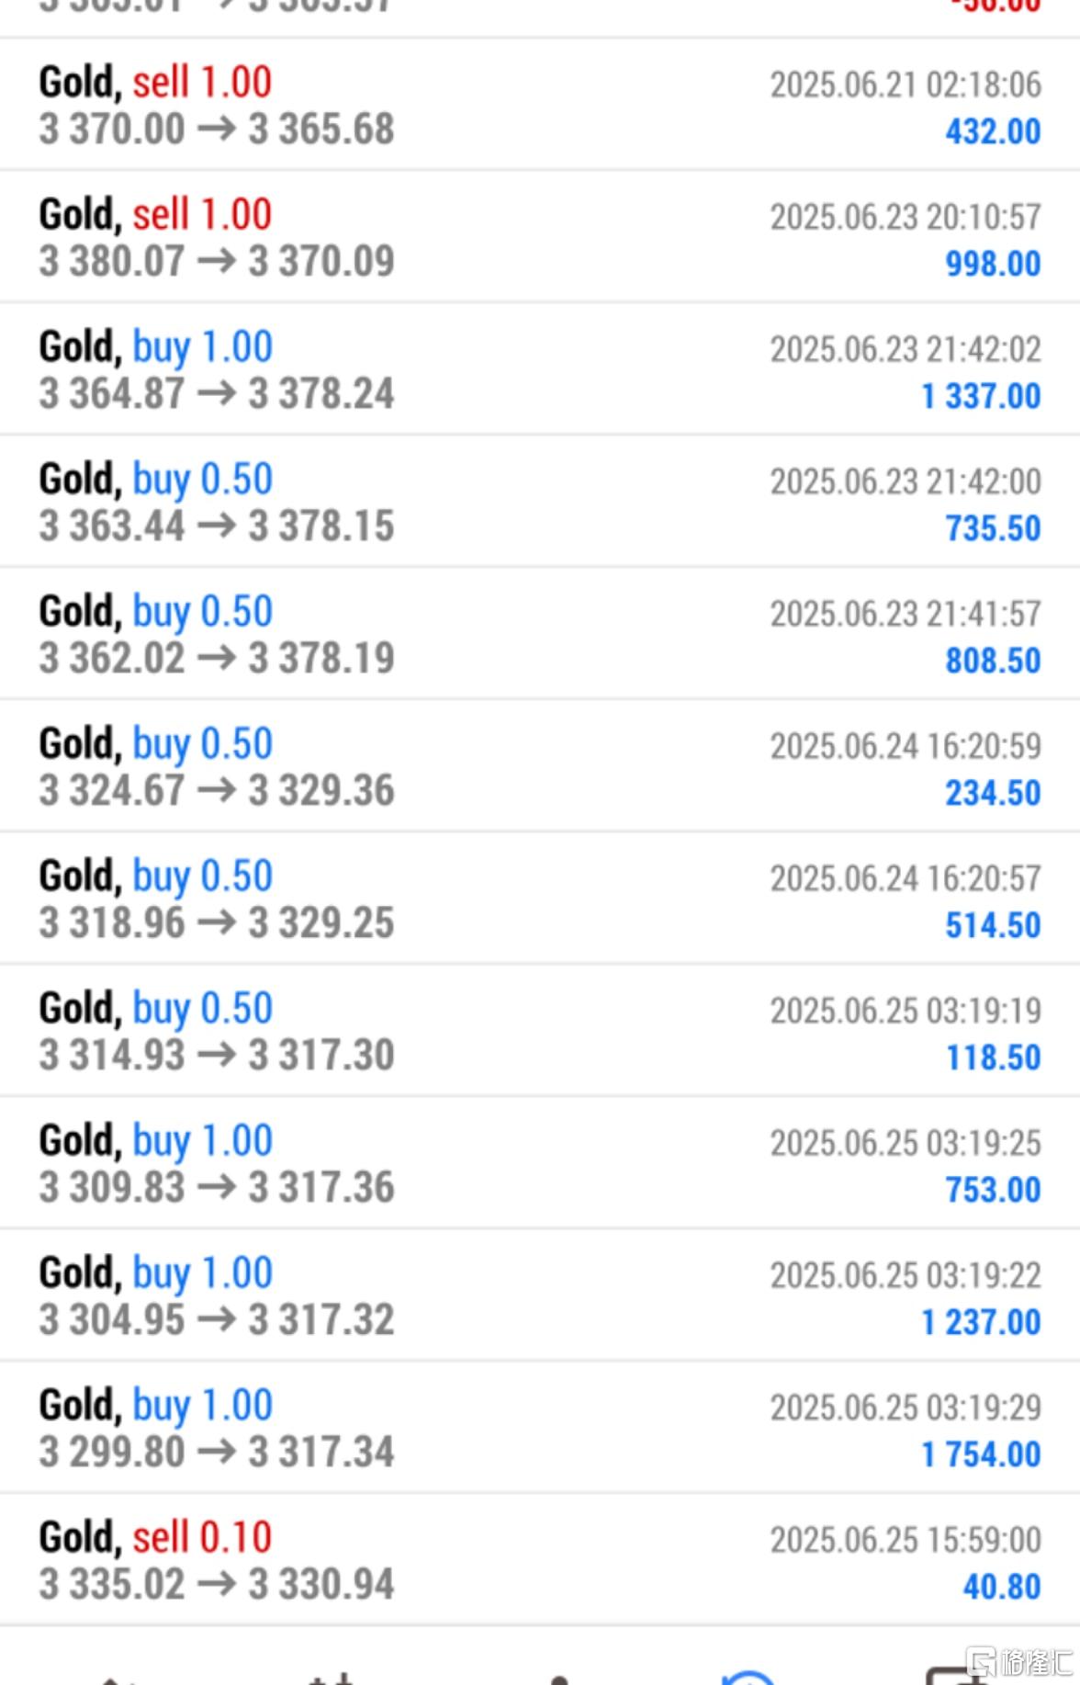This screenshot has height=1685, width=1080.
Task: Open Gold buy 1.00 trade with 1 337.00 profit
Action: coord(540,369)
